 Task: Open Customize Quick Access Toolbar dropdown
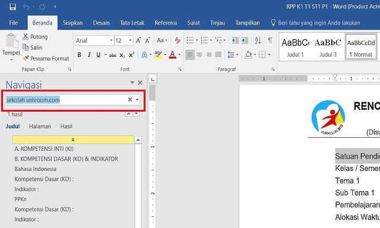point(55,7)
